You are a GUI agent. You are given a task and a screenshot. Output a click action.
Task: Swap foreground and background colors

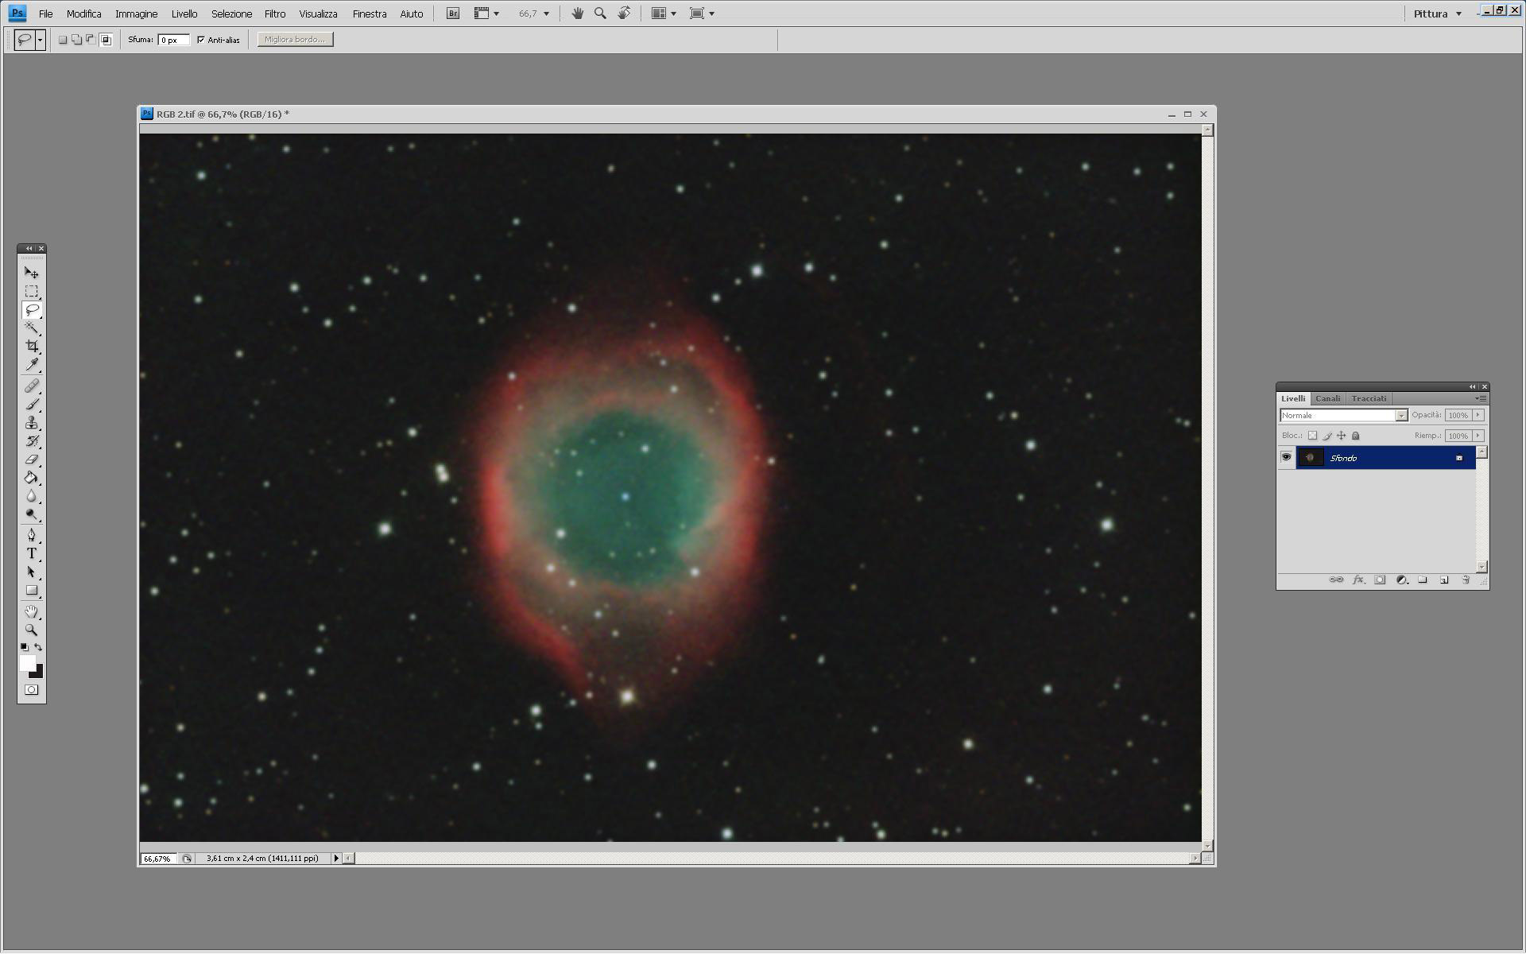coord(38,647)
